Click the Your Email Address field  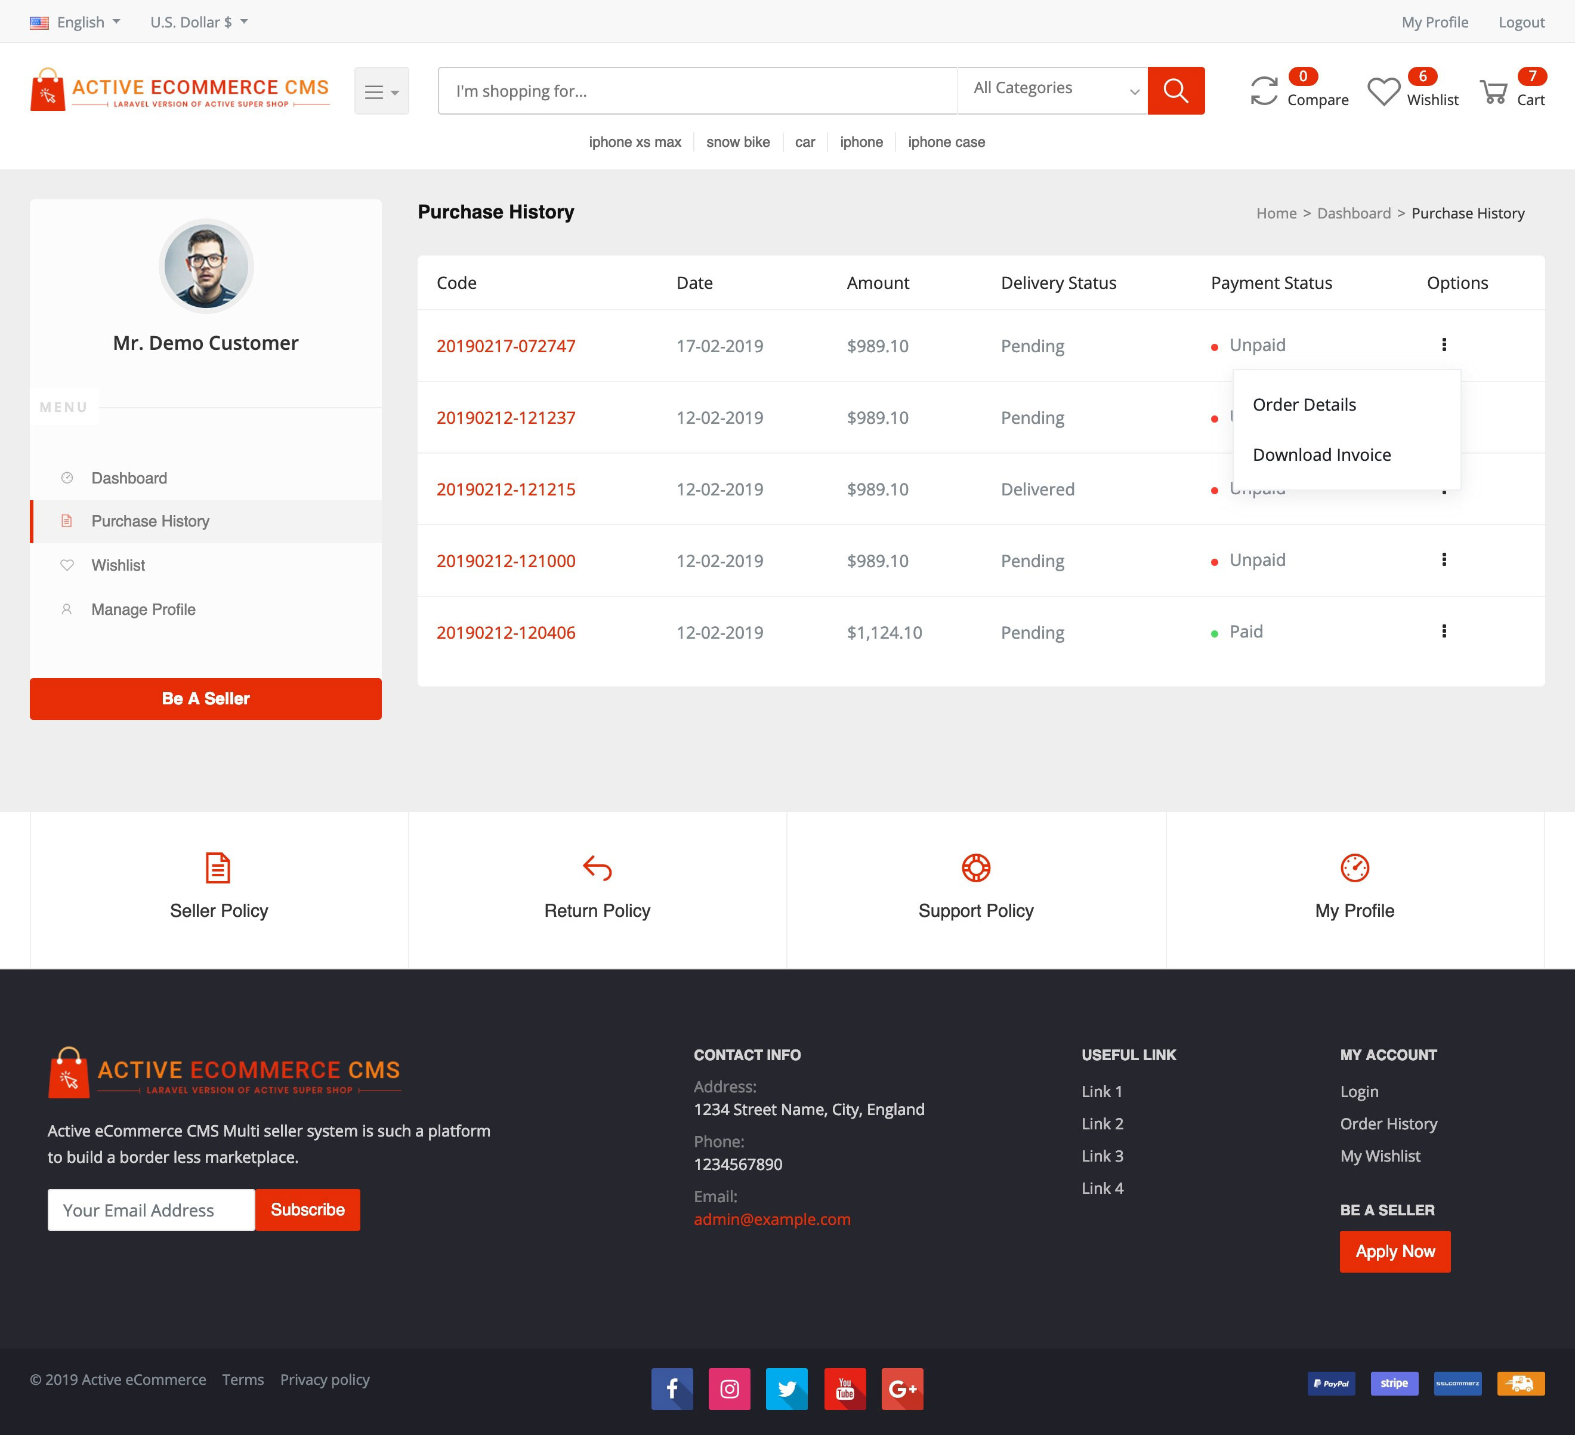click(152, 1210)
